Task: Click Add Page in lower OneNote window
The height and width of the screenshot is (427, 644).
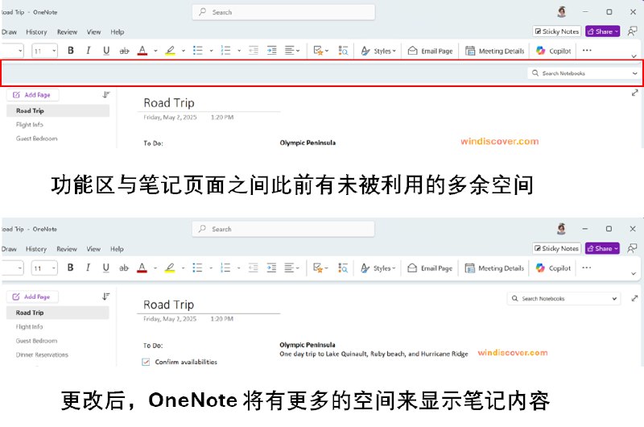Action: (32, 296)
